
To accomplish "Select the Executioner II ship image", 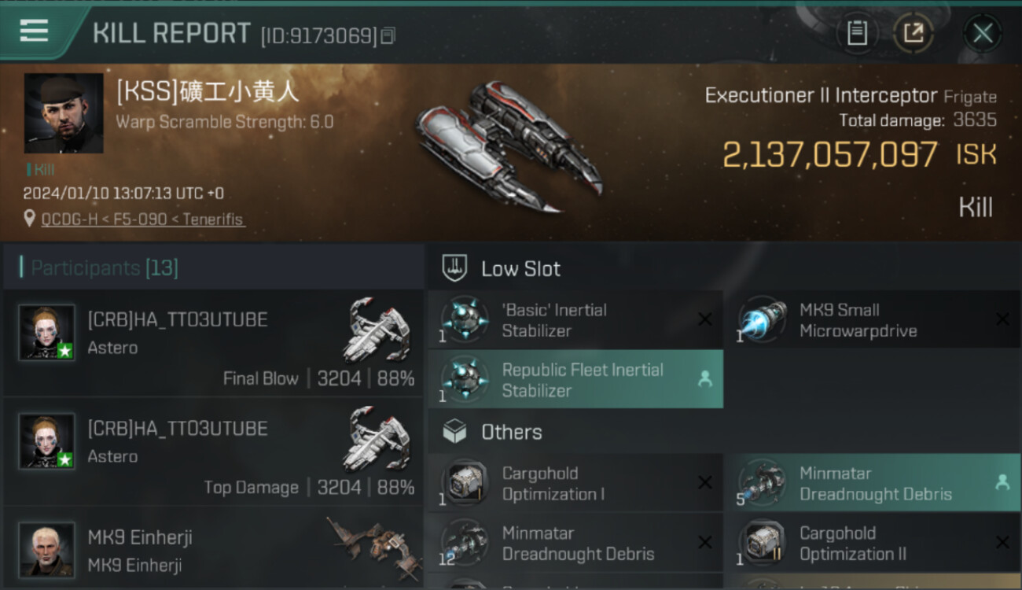I will 507,146.
